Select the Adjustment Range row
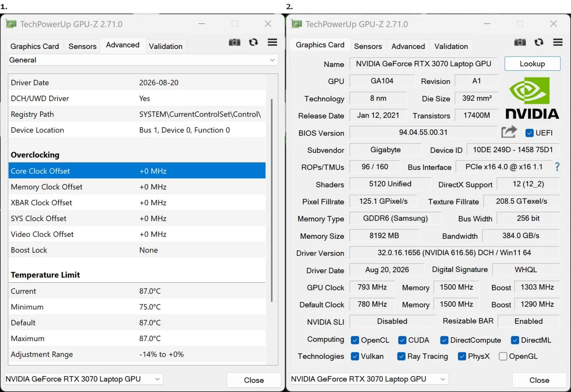Viewport: 571px width, 392px height. [x=137, y=355]
